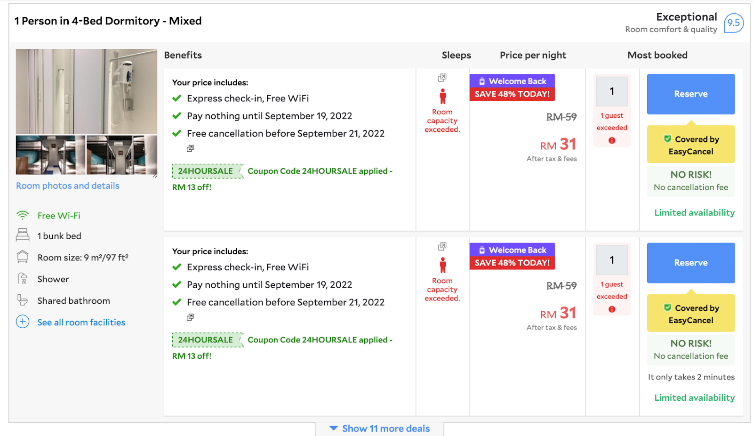753x436 pixels.
Task: Click first deal's 24HOURSALE coupon tag
Action: click(206, 171)
